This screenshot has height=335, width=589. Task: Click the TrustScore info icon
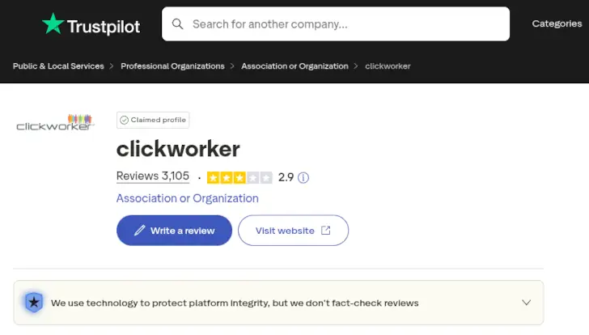pos(303,178)
